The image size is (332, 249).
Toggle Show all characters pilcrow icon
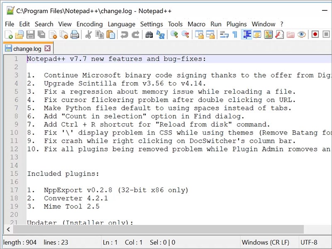pyautogui.click(x=235, y=34)
